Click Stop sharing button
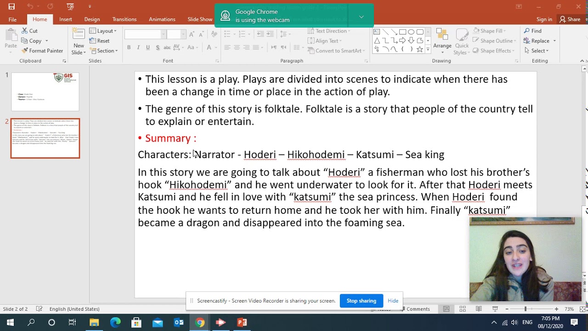This screenshot has height=331, width=588. tap(362, 301)
